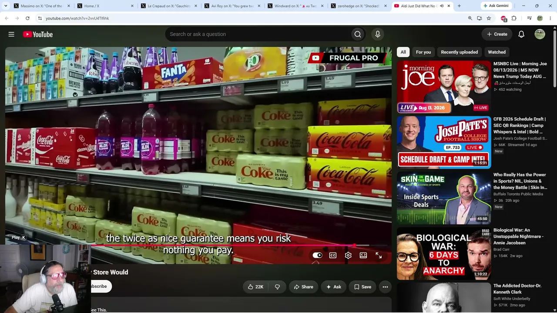Screen dimensions: 557x313
Task: Save the video to a playlist
Action: [x=362, y=287]
